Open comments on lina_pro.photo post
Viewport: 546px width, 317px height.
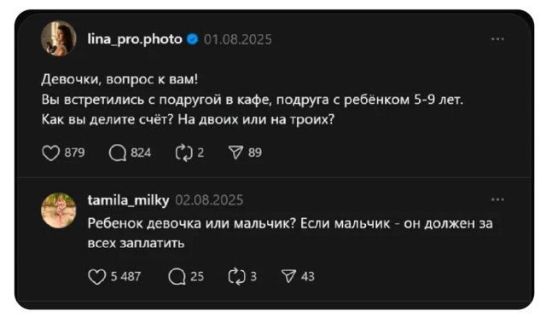[x=118, y=153]
